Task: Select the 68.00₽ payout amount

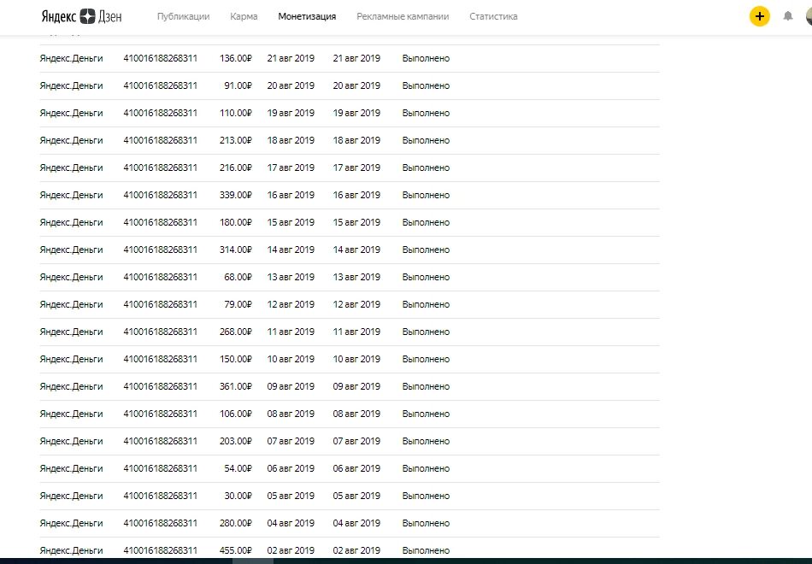Action: 238,277
